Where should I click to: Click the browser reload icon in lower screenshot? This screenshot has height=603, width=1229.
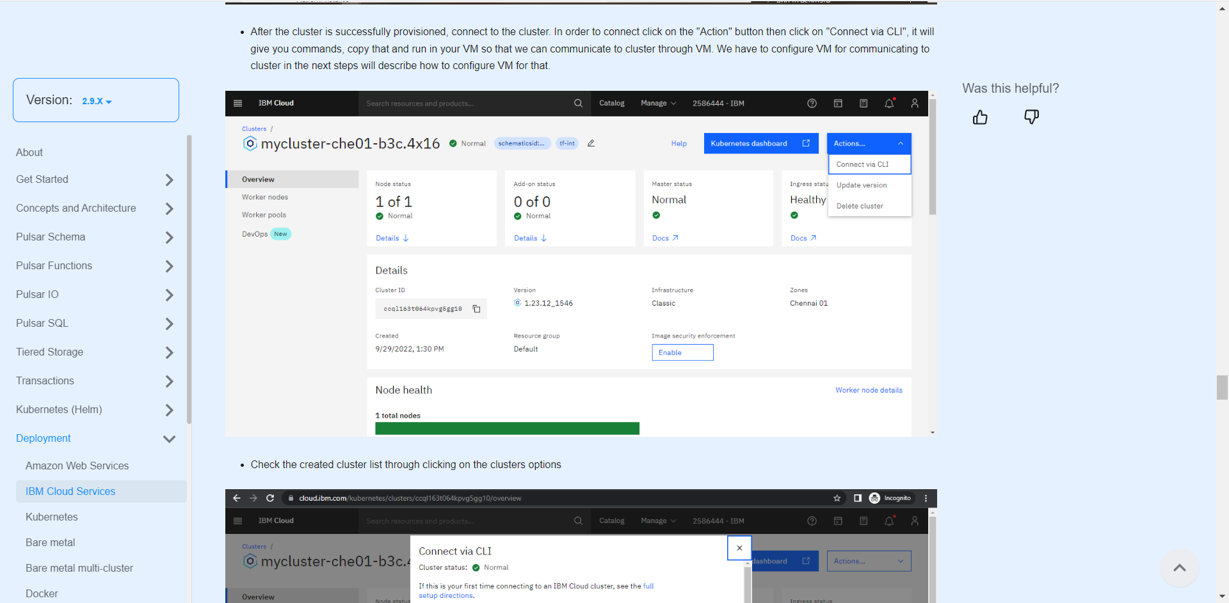tap(270, 498)
